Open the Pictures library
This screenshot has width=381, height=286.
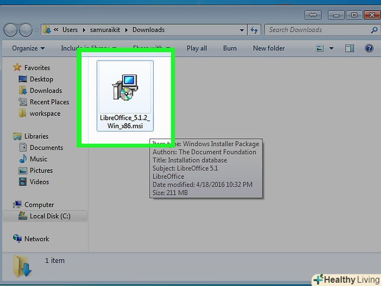[41, 170]
